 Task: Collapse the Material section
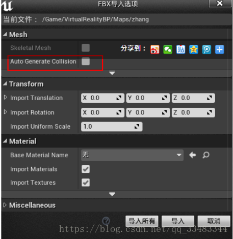(5, 141)
